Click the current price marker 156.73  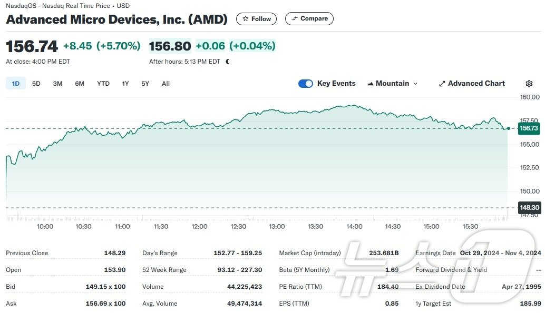528,128
